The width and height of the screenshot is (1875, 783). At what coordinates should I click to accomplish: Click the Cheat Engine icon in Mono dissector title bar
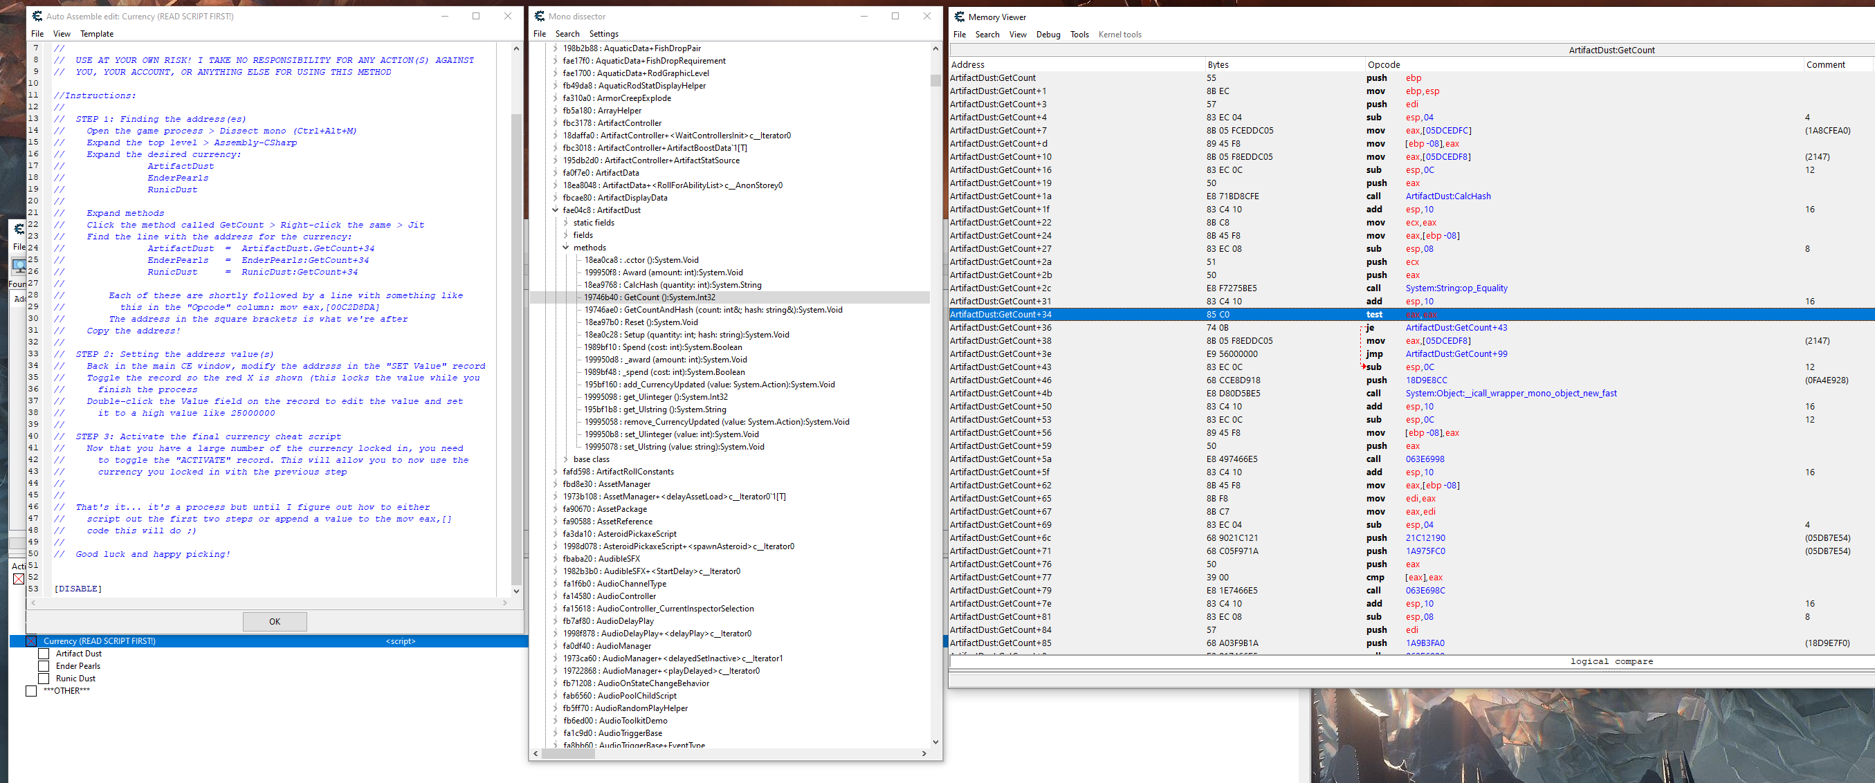540,15
